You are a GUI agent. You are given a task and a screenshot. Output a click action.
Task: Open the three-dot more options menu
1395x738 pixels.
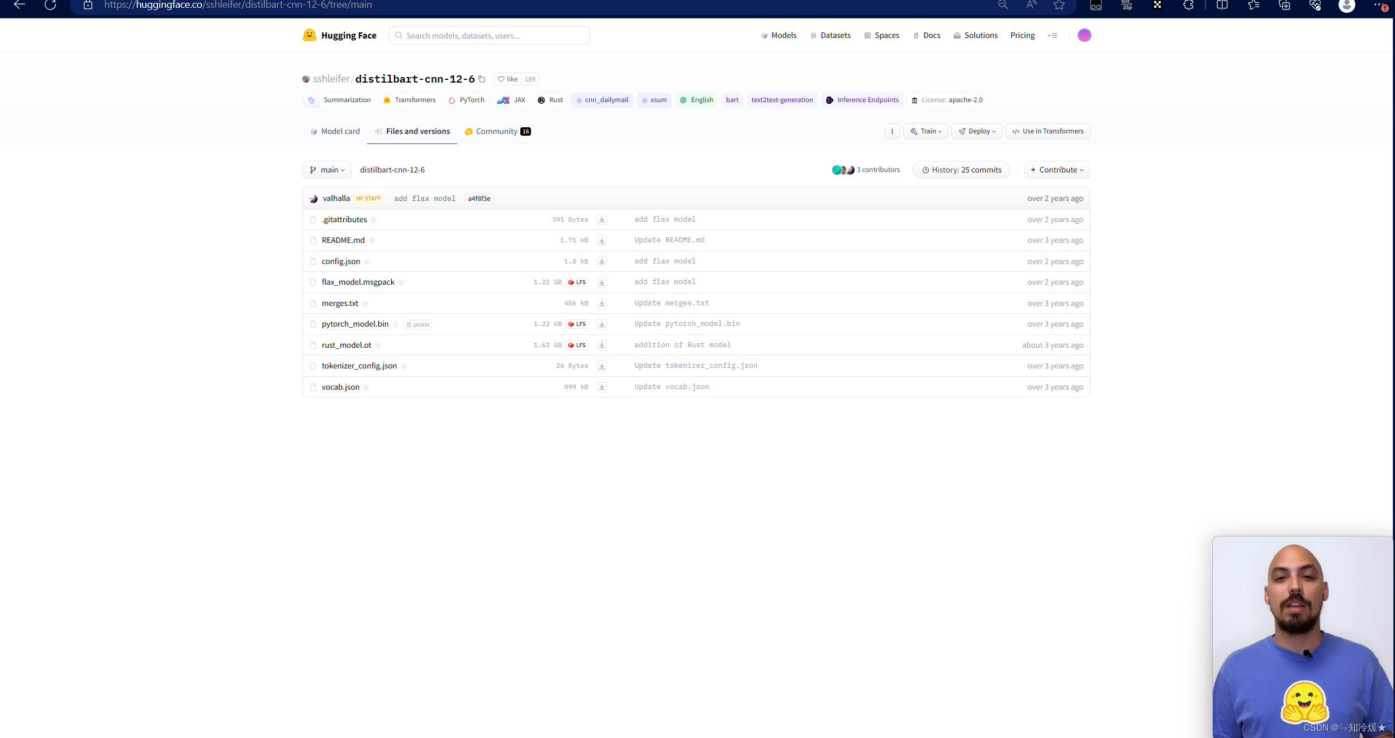pyautogui.click(x=892, y=131)
